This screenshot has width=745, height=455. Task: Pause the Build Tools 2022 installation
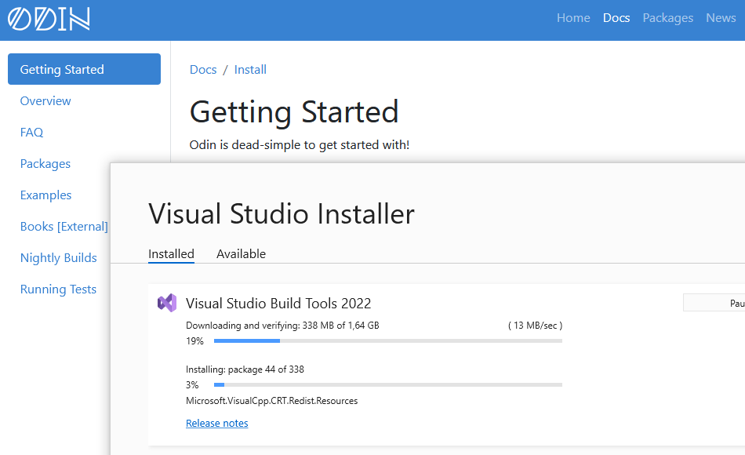click(x=714, y=303)
